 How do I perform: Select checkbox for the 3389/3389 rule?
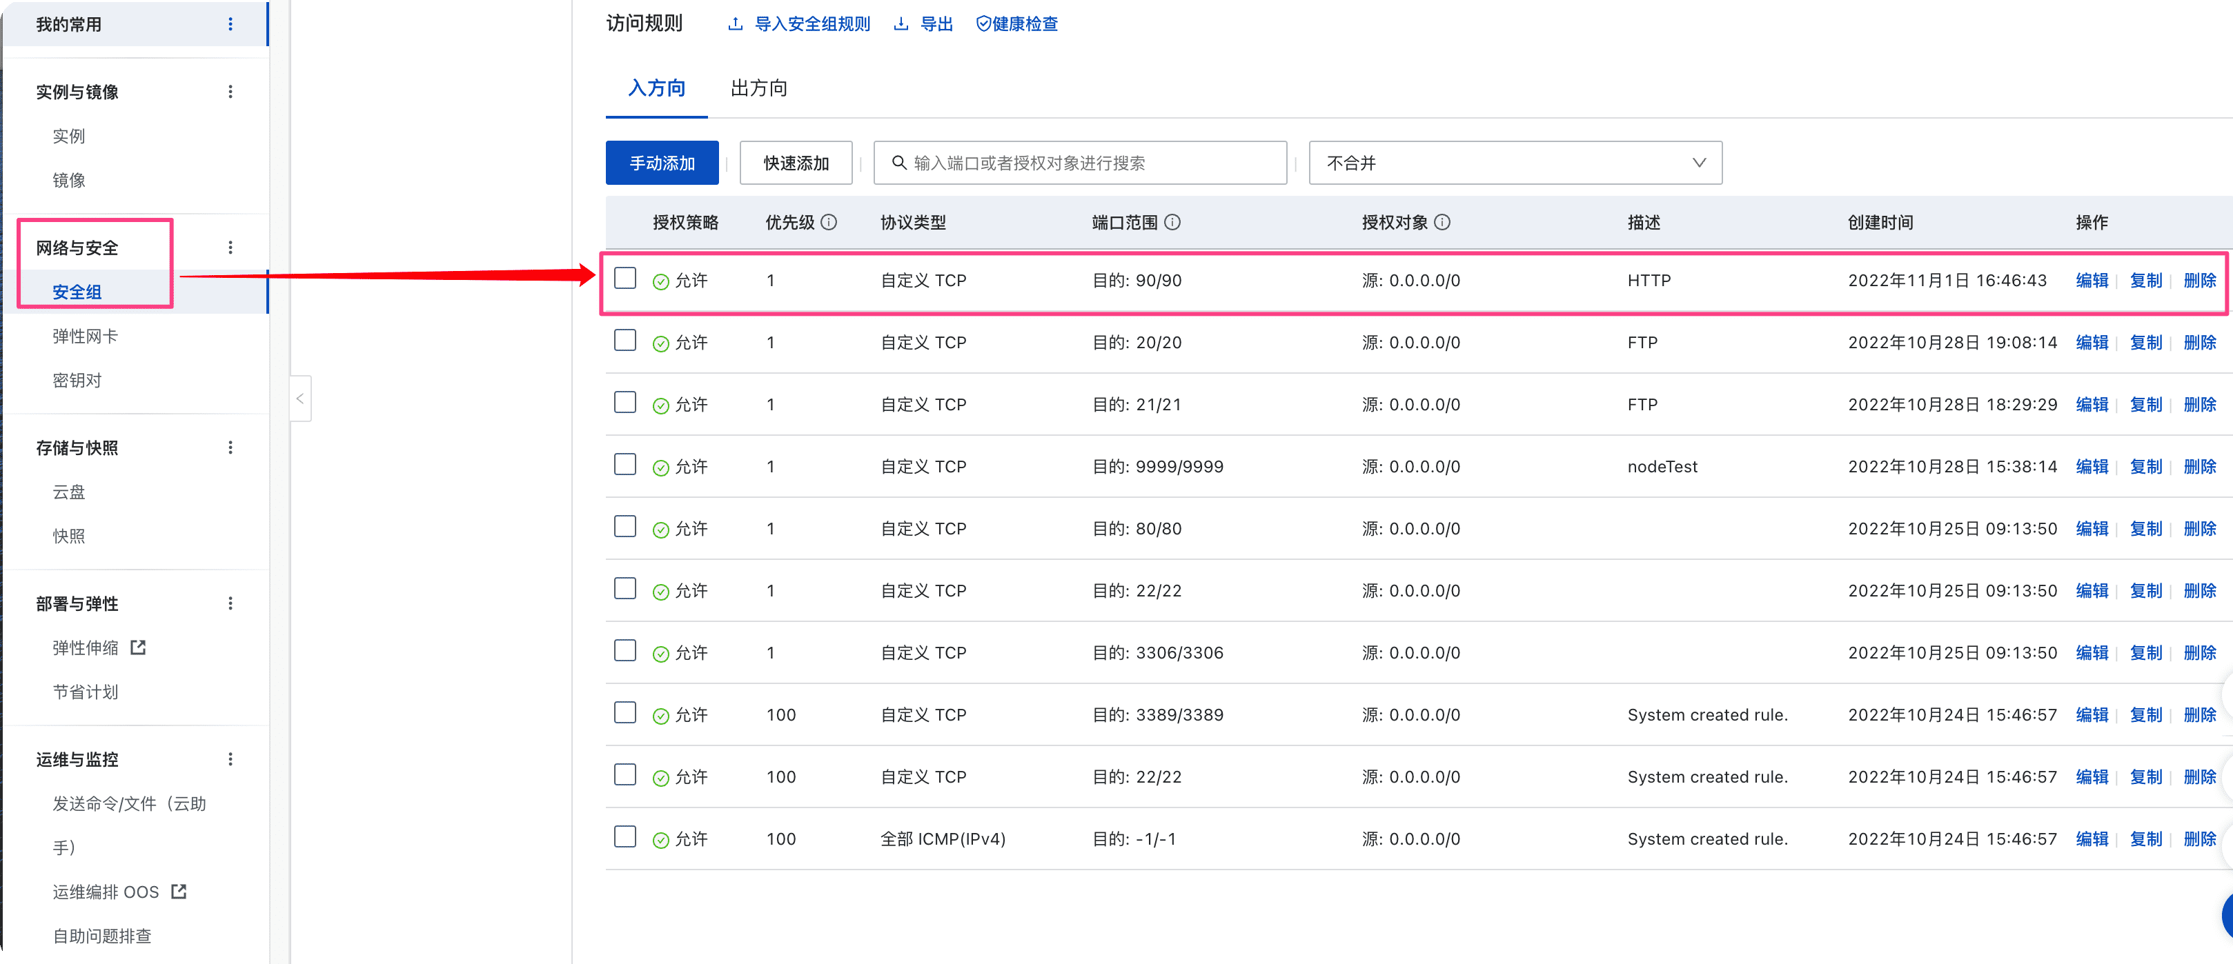[625, 713]
